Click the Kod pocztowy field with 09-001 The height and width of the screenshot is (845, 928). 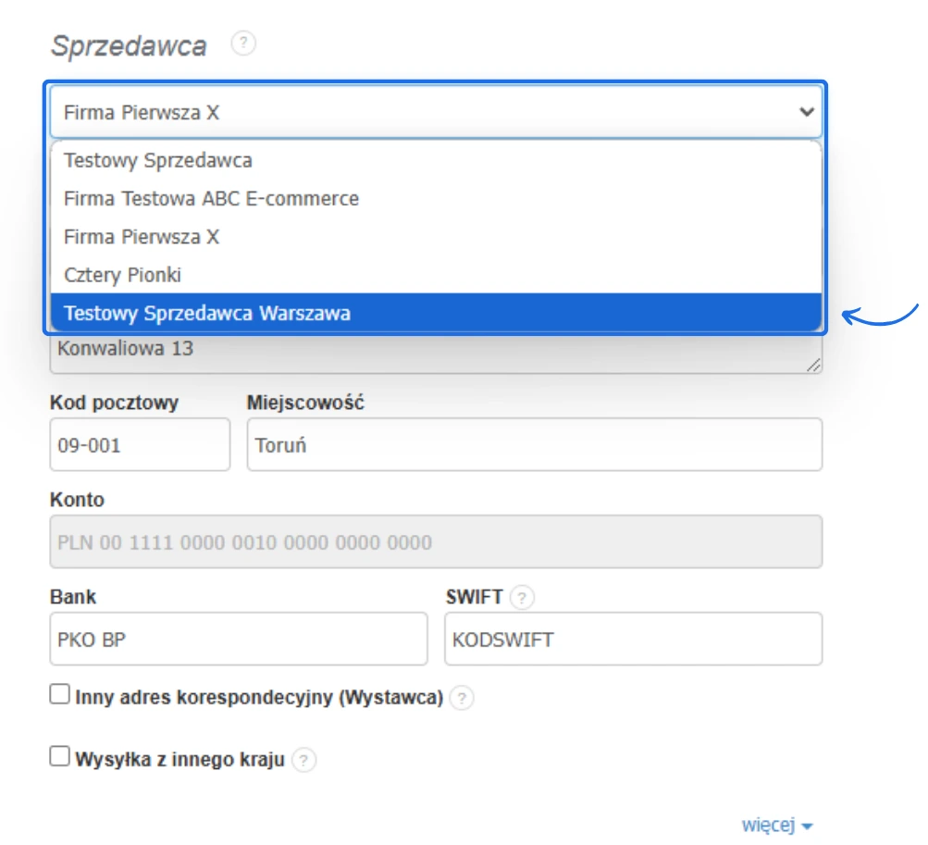pyautogui.click(x=140, y=444)
